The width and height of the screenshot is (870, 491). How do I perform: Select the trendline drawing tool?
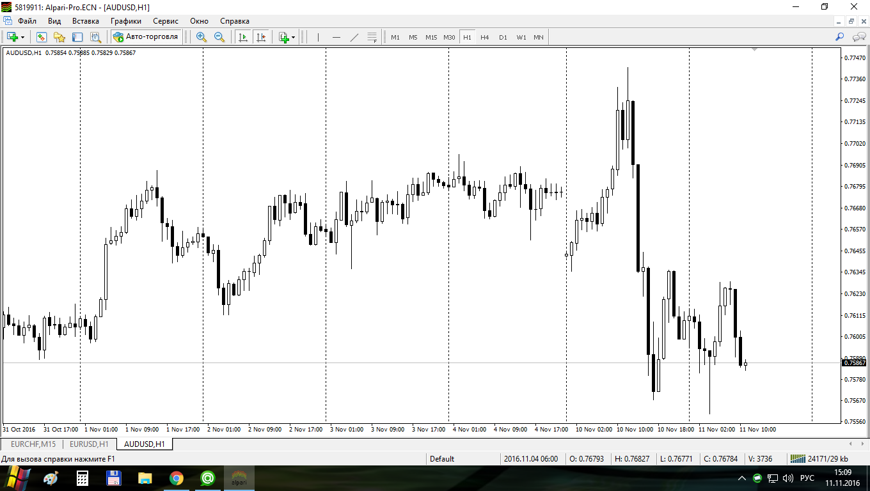[x=354, y=37]
